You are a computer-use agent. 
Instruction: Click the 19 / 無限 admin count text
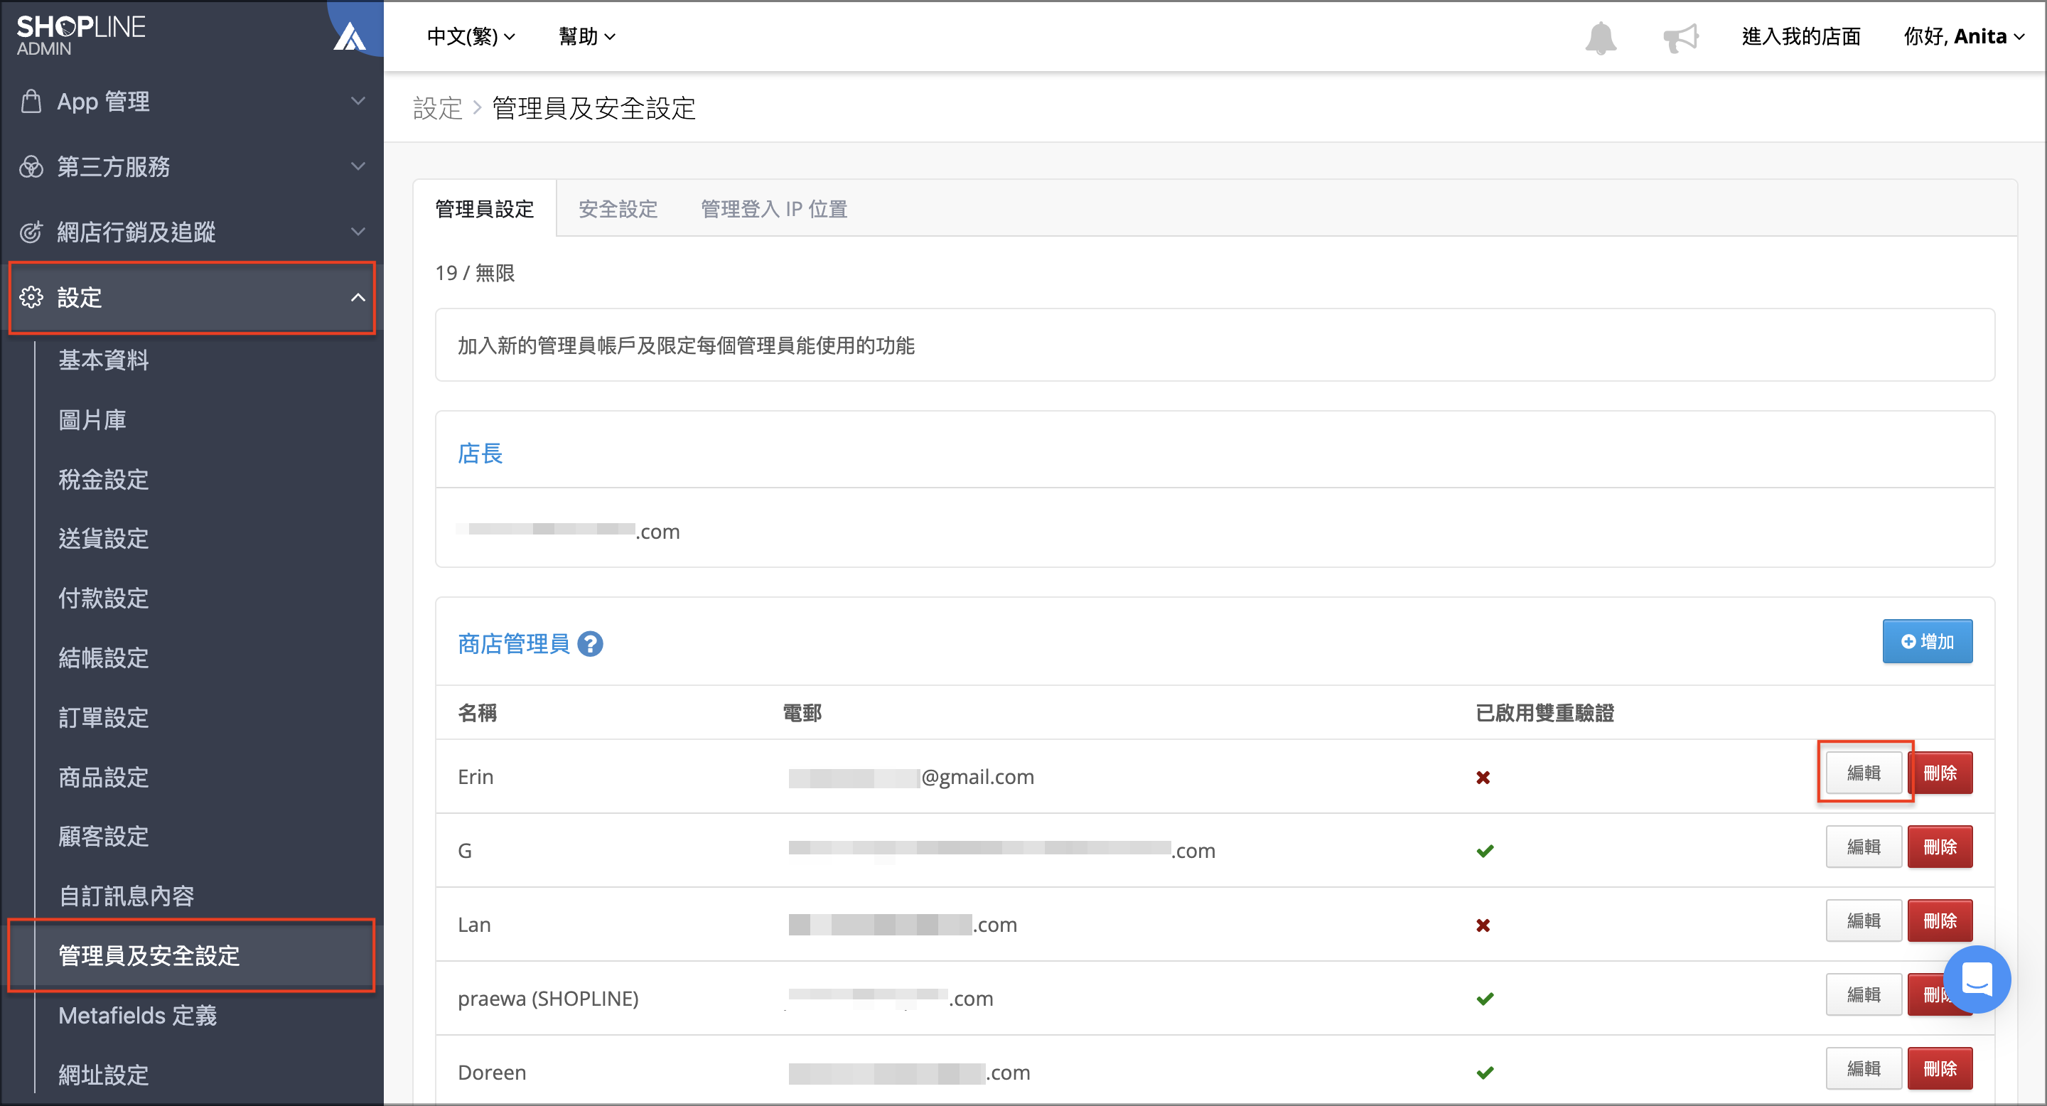coord(474,274)
